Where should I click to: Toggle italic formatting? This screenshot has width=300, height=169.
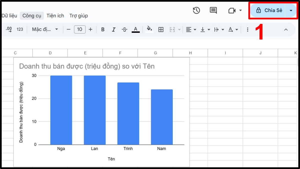pos(114,29)
